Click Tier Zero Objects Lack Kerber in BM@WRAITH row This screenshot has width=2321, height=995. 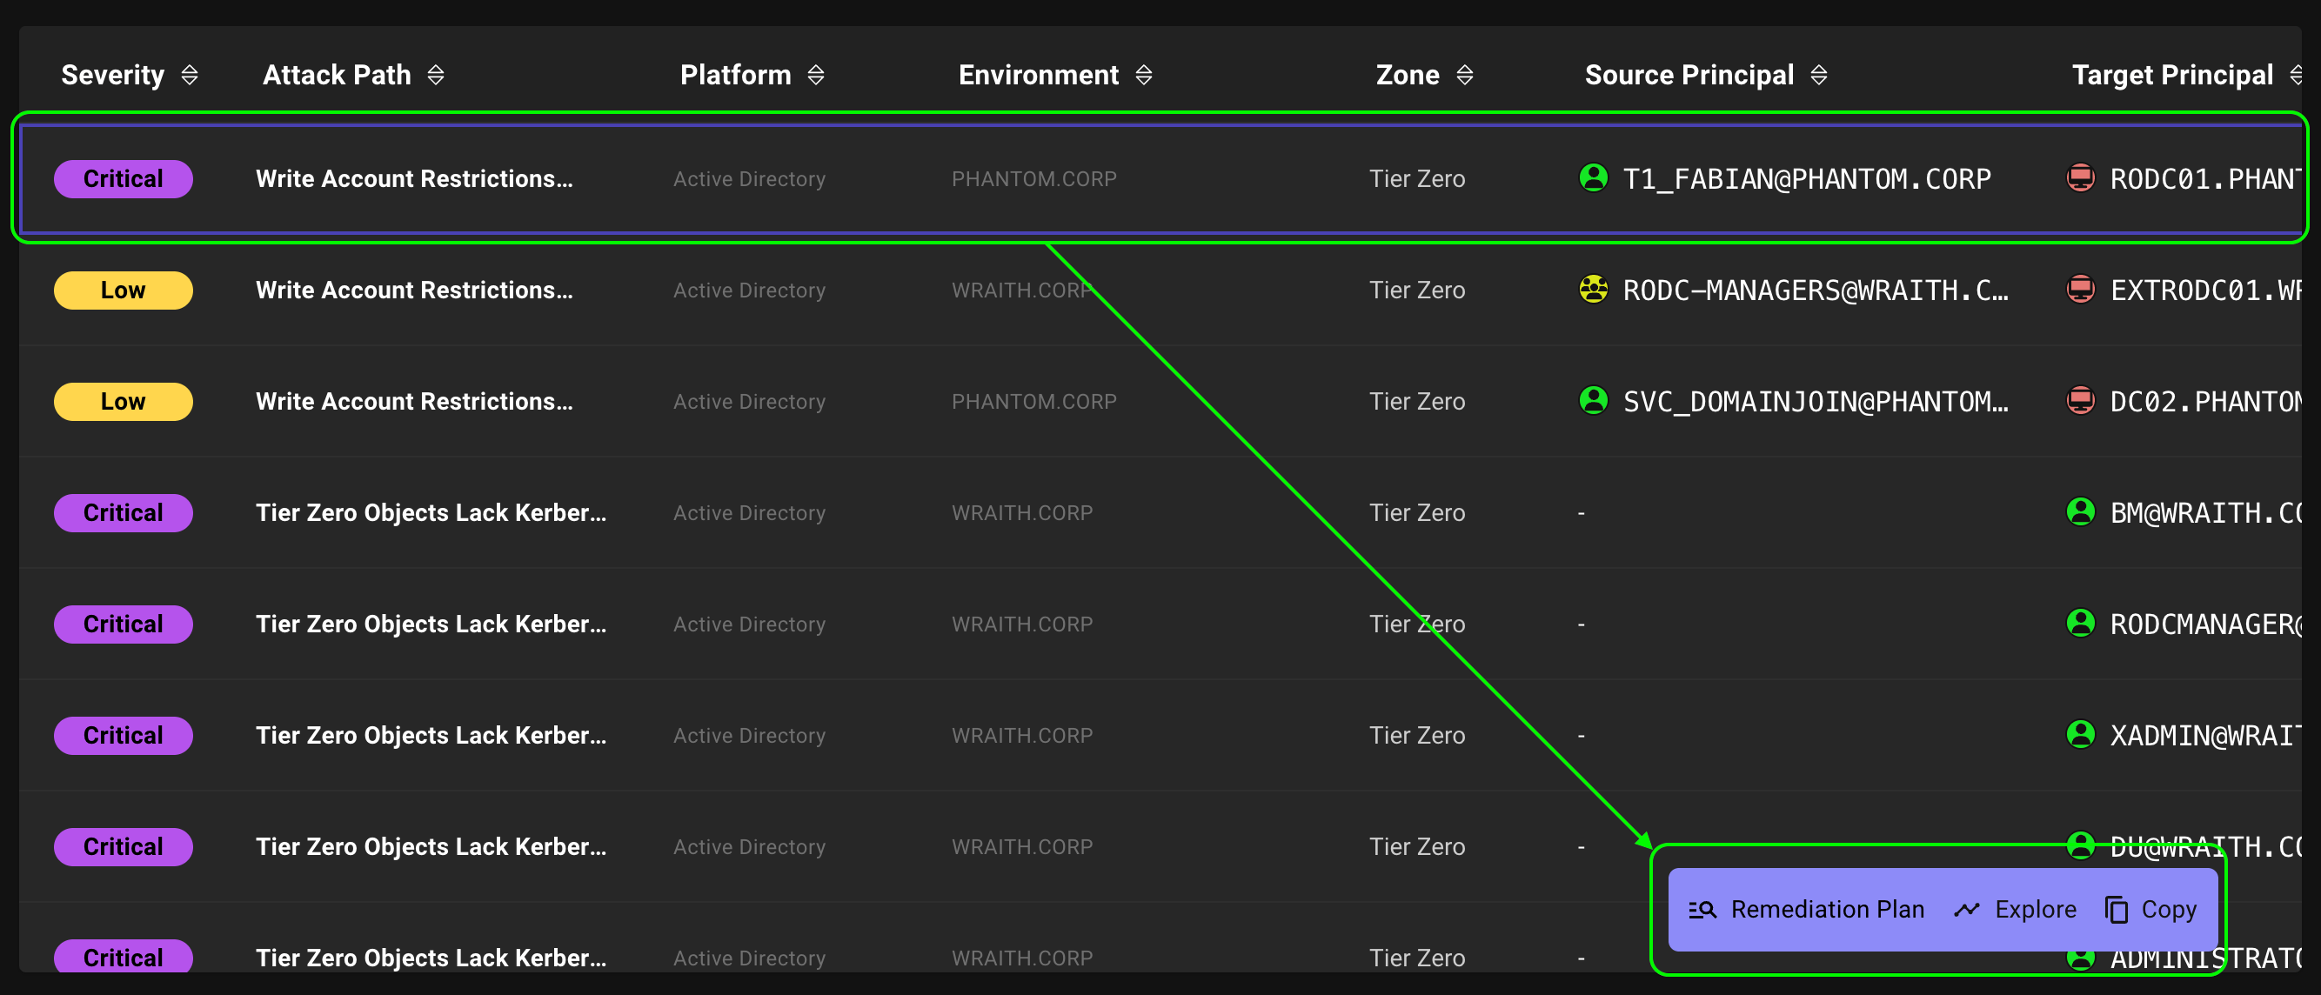click(x=431, y=512)
